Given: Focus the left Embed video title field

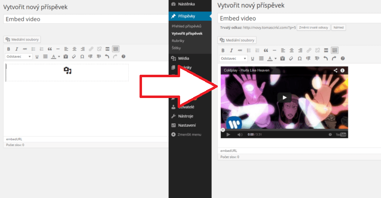Looking at the screenshot, I should tap(86, 19).
